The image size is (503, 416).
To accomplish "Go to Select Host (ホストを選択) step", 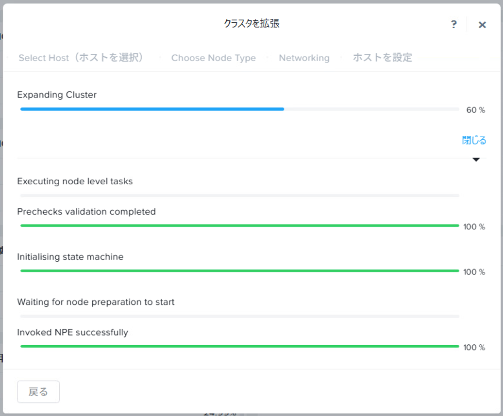I will click(x=81, y=58).
